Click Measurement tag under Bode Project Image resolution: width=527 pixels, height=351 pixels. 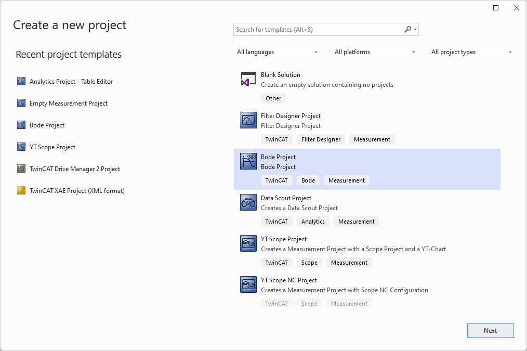tap(347, 180)
